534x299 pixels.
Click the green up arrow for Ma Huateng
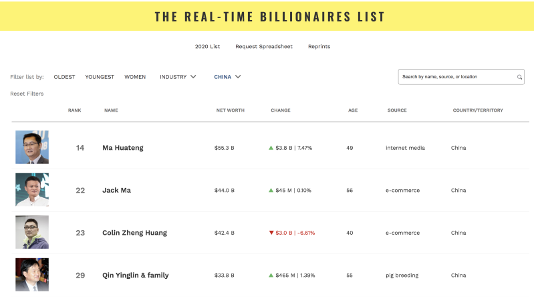coord(271,148)
